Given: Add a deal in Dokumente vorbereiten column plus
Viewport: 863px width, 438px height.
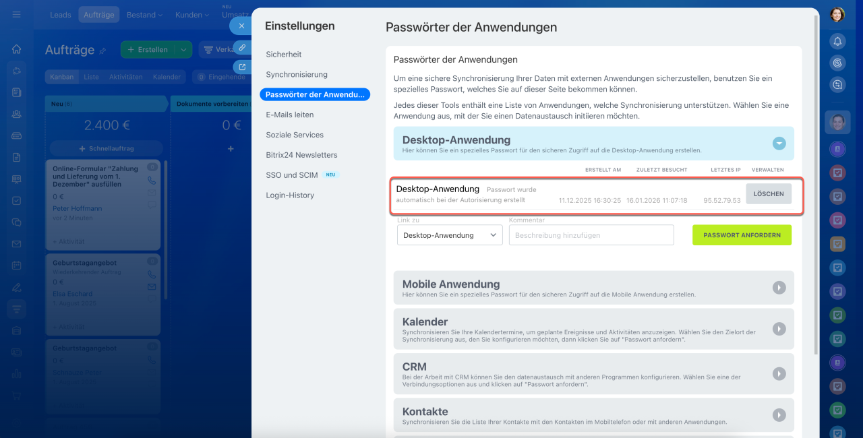Looking at the screenshot, I should point(231,148).
